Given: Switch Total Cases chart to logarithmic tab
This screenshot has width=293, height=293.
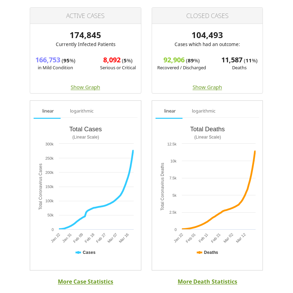Looking at the screenshot, I should point(82,111).
